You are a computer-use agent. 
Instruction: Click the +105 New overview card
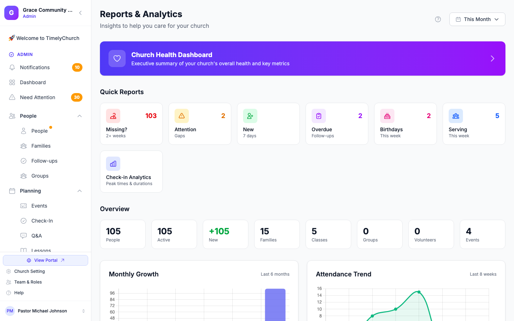point(226,234)
